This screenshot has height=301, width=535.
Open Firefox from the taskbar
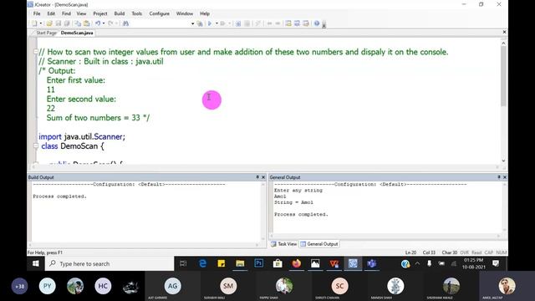point(296,263)
